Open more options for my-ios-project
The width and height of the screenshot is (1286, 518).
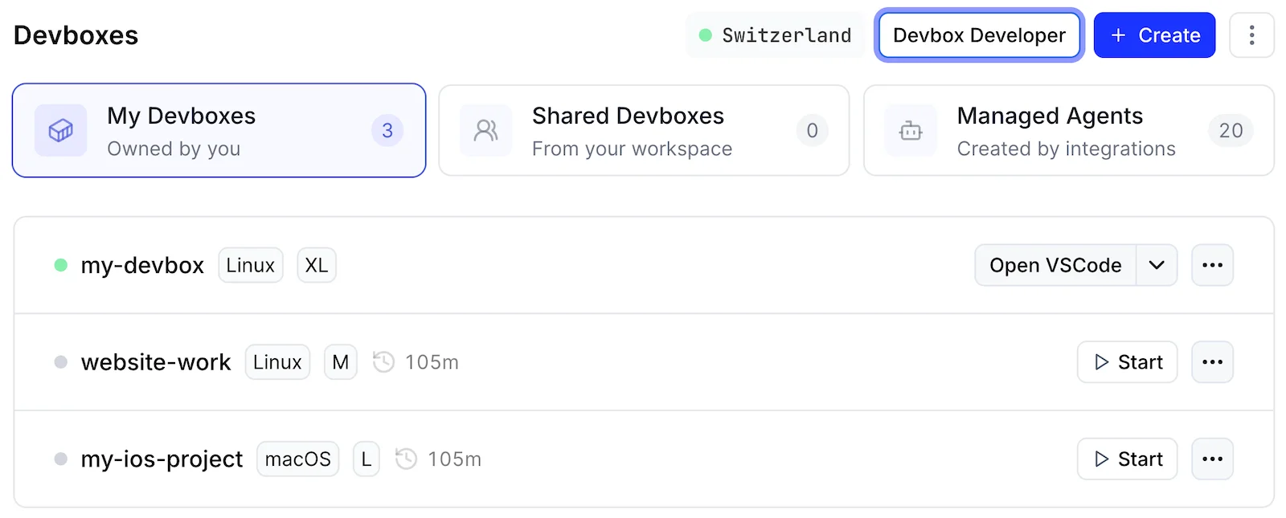[x=1212, y=459]
